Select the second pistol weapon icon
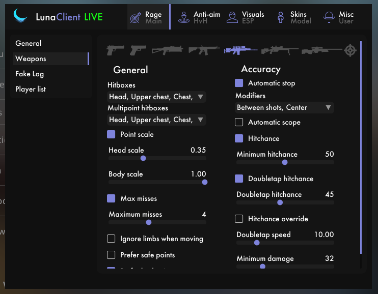378x294 pixels. click(138, 50)
